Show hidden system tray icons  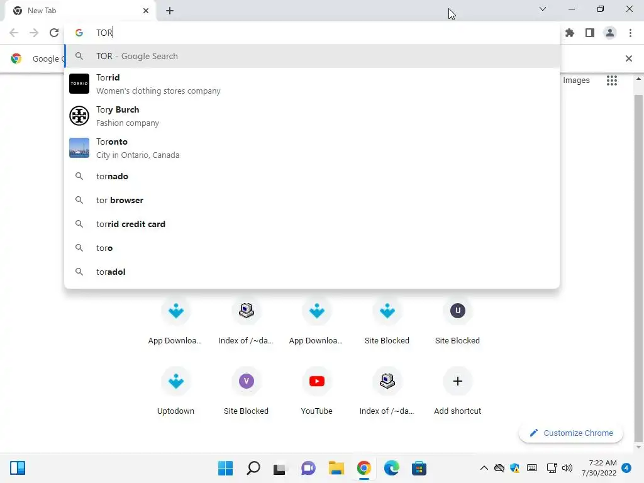[x=484, y=468]
